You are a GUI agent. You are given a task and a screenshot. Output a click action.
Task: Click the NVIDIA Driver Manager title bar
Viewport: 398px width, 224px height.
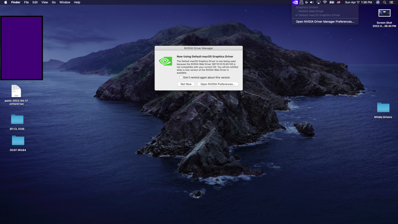199,48
